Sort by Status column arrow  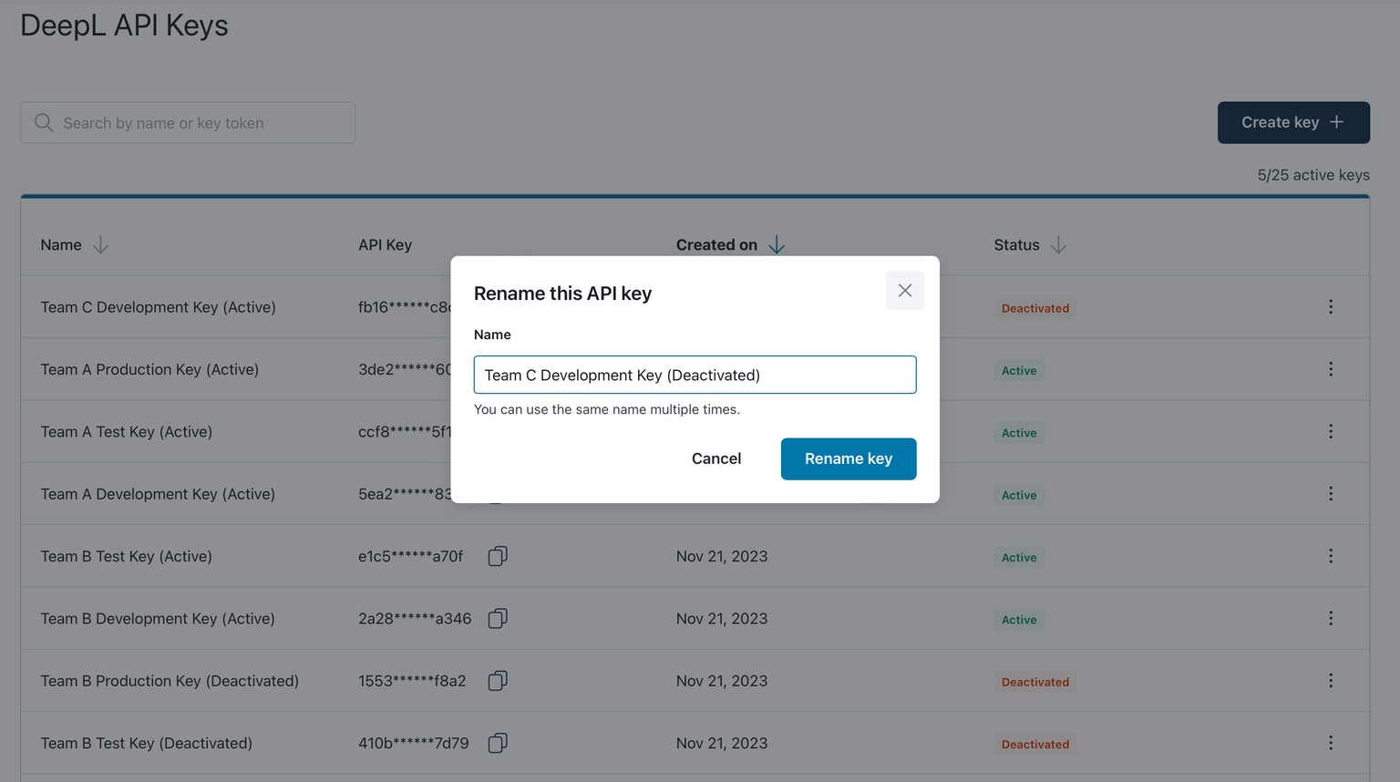pos(1058,245)
